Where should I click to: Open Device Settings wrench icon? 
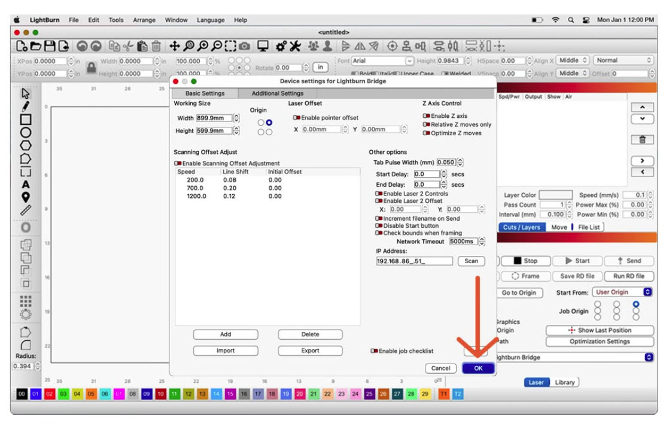tap(295, 46)
